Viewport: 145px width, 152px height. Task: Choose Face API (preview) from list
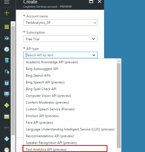[x=39, y=123]
